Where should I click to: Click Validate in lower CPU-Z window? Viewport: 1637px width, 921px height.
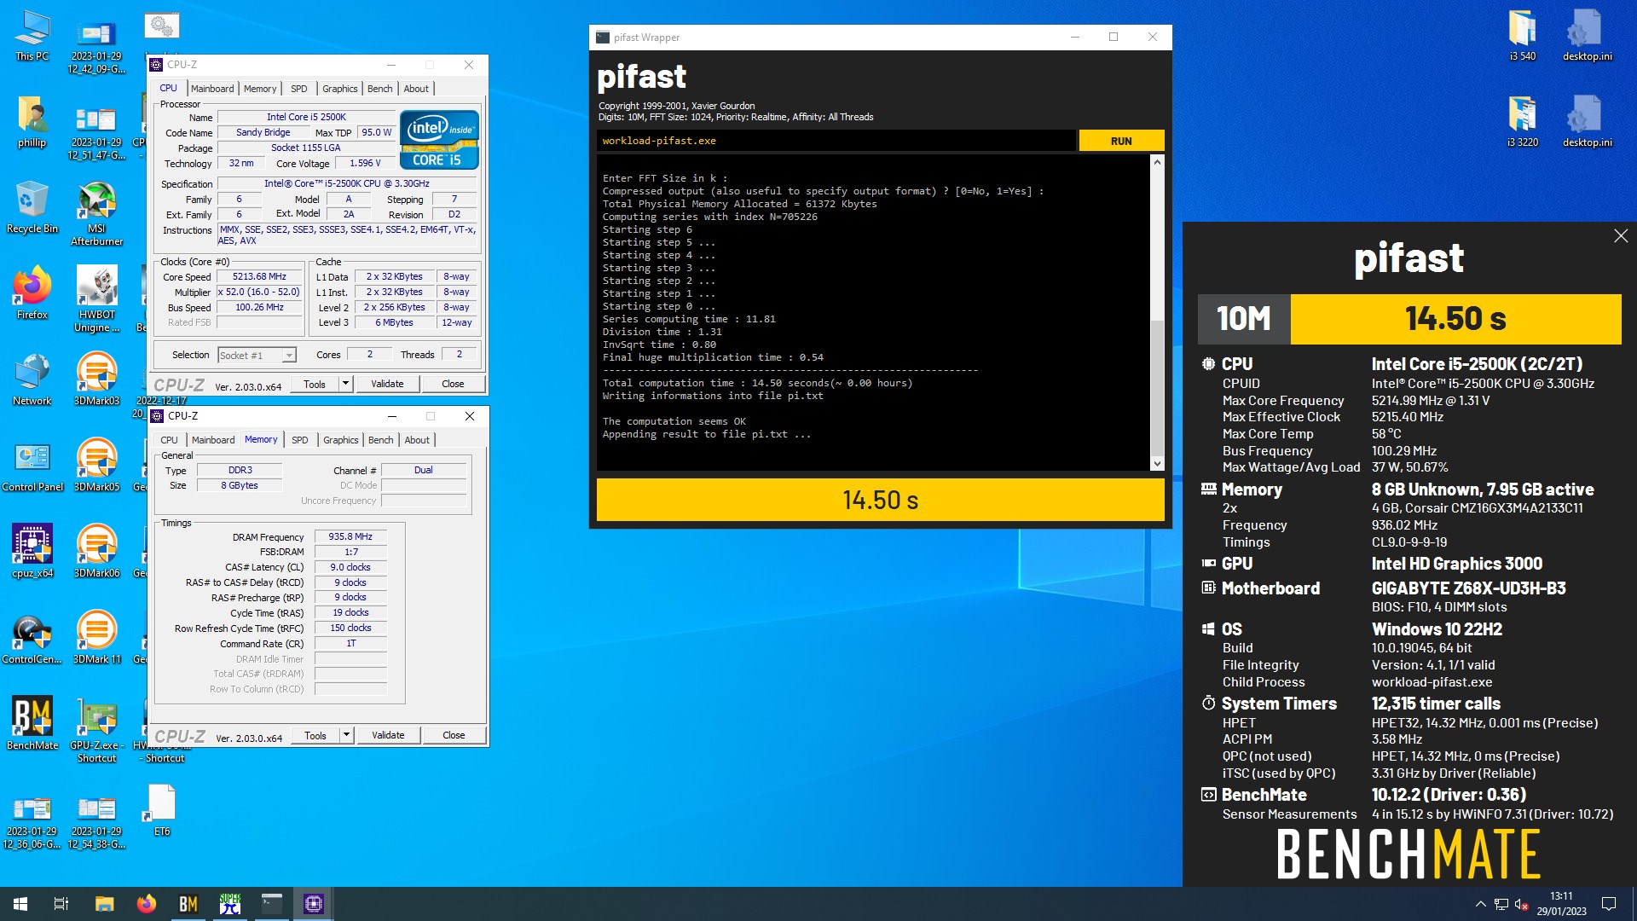click(388, 735)
